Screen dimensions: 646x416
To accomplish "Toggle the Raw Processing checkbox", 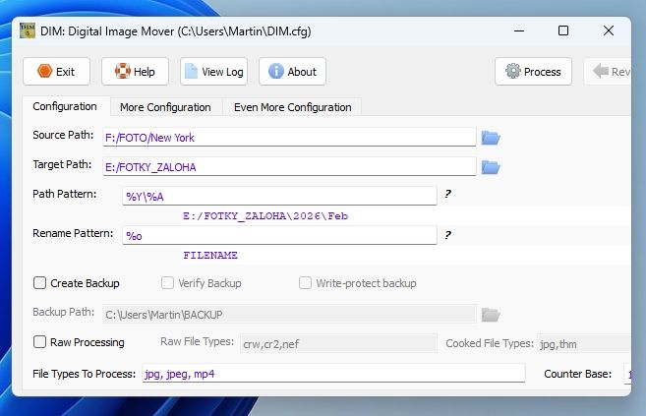I will (x=40, y=342).
